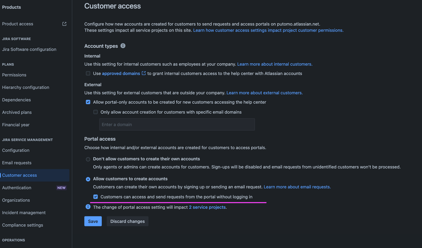Uncheck Allow portal-only accounts checkbox
This screenshot has width=422, height=248.
pyautogui.click(x=88, y=102)
